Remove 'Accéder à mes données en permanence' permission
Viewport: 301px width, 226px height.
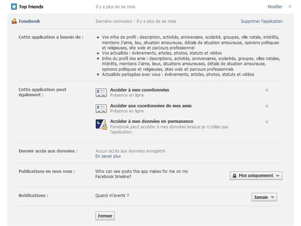267,122
